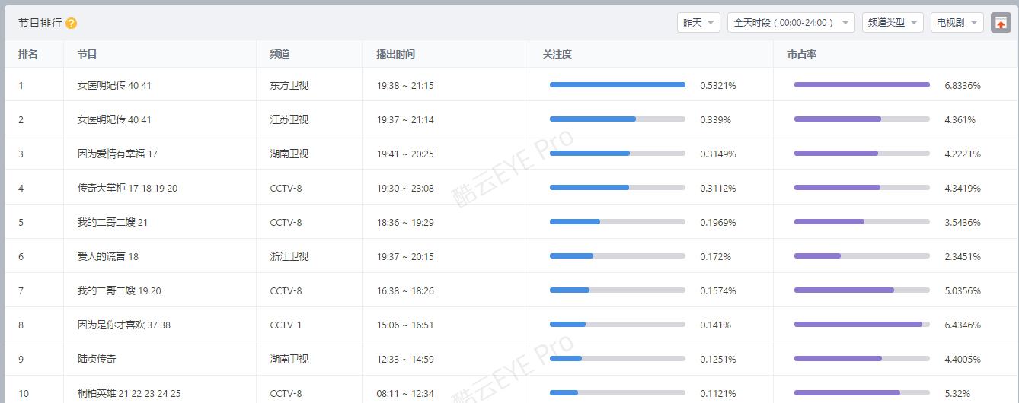Click the orange export upload icon

pyautogui.click(x=1001, y=23)
